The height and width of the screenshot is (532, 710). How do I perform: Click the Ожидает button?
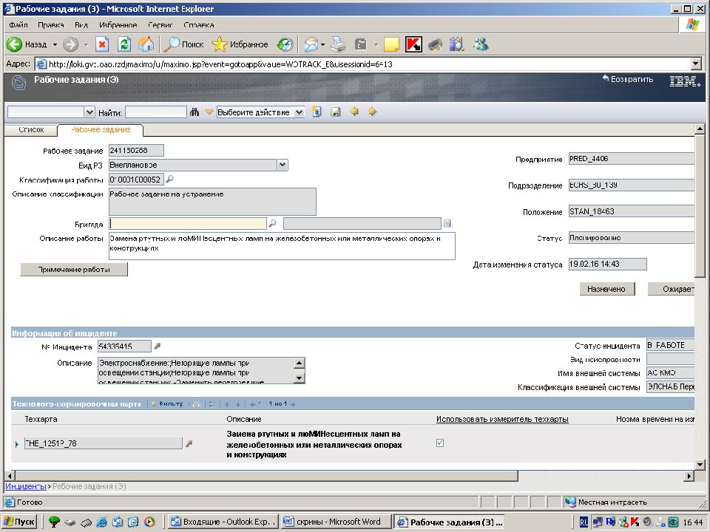[x=672, y=289]
